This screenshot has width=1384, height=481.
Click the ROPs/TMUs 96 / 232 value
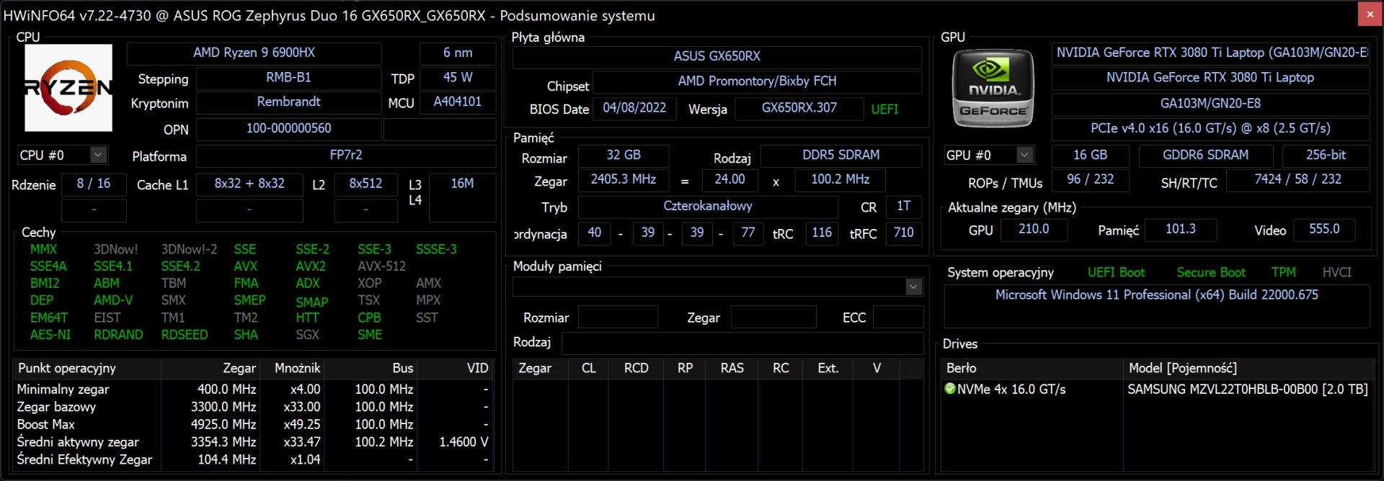coord(1090,179)
